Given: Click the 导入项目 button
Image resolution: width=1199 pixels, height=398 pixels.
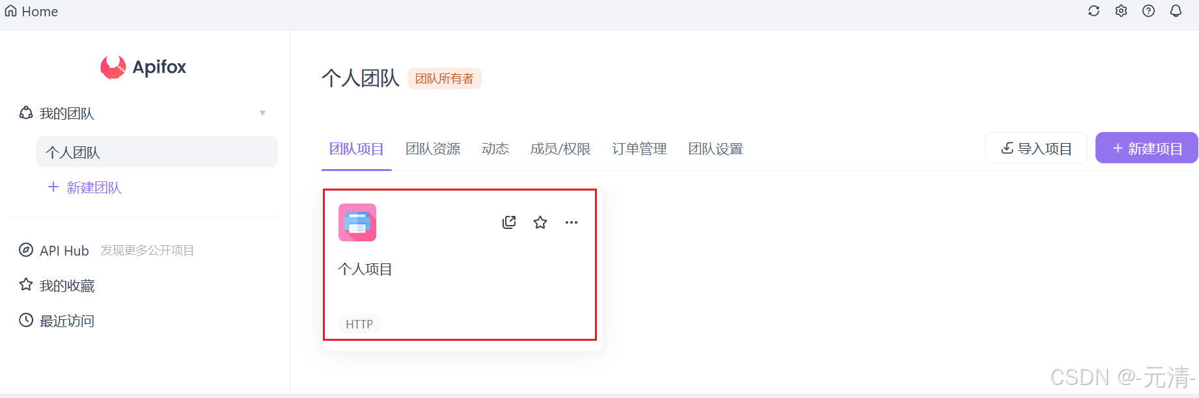Looking at the screenshot, I should point(1036,148).
